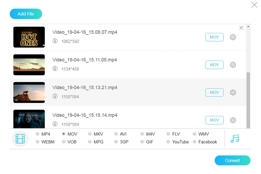Open MOV format selector for Video_19-04-16_15.15.14.mp4
This screenshot has width=261, height=174.
214,120
